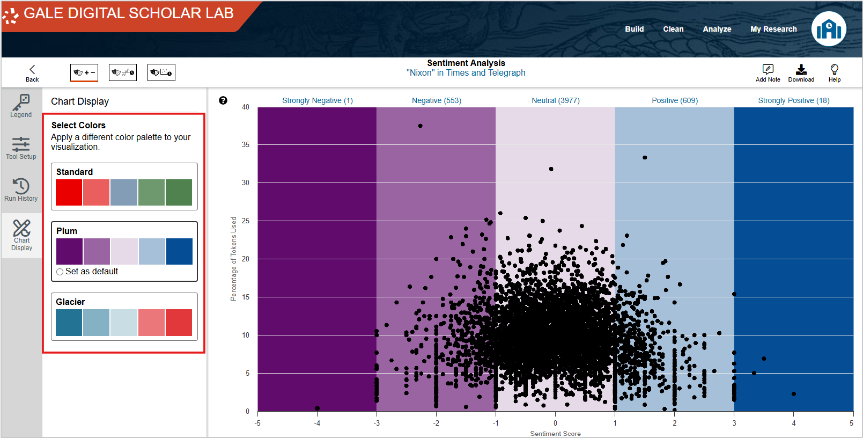Click the Add Note icon

pyautogui.click(x=768, y=73)
